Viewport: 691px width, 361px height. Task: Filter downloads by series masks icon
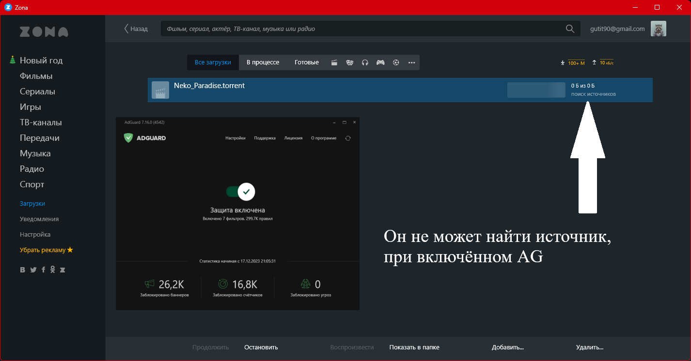click(349, 62)
